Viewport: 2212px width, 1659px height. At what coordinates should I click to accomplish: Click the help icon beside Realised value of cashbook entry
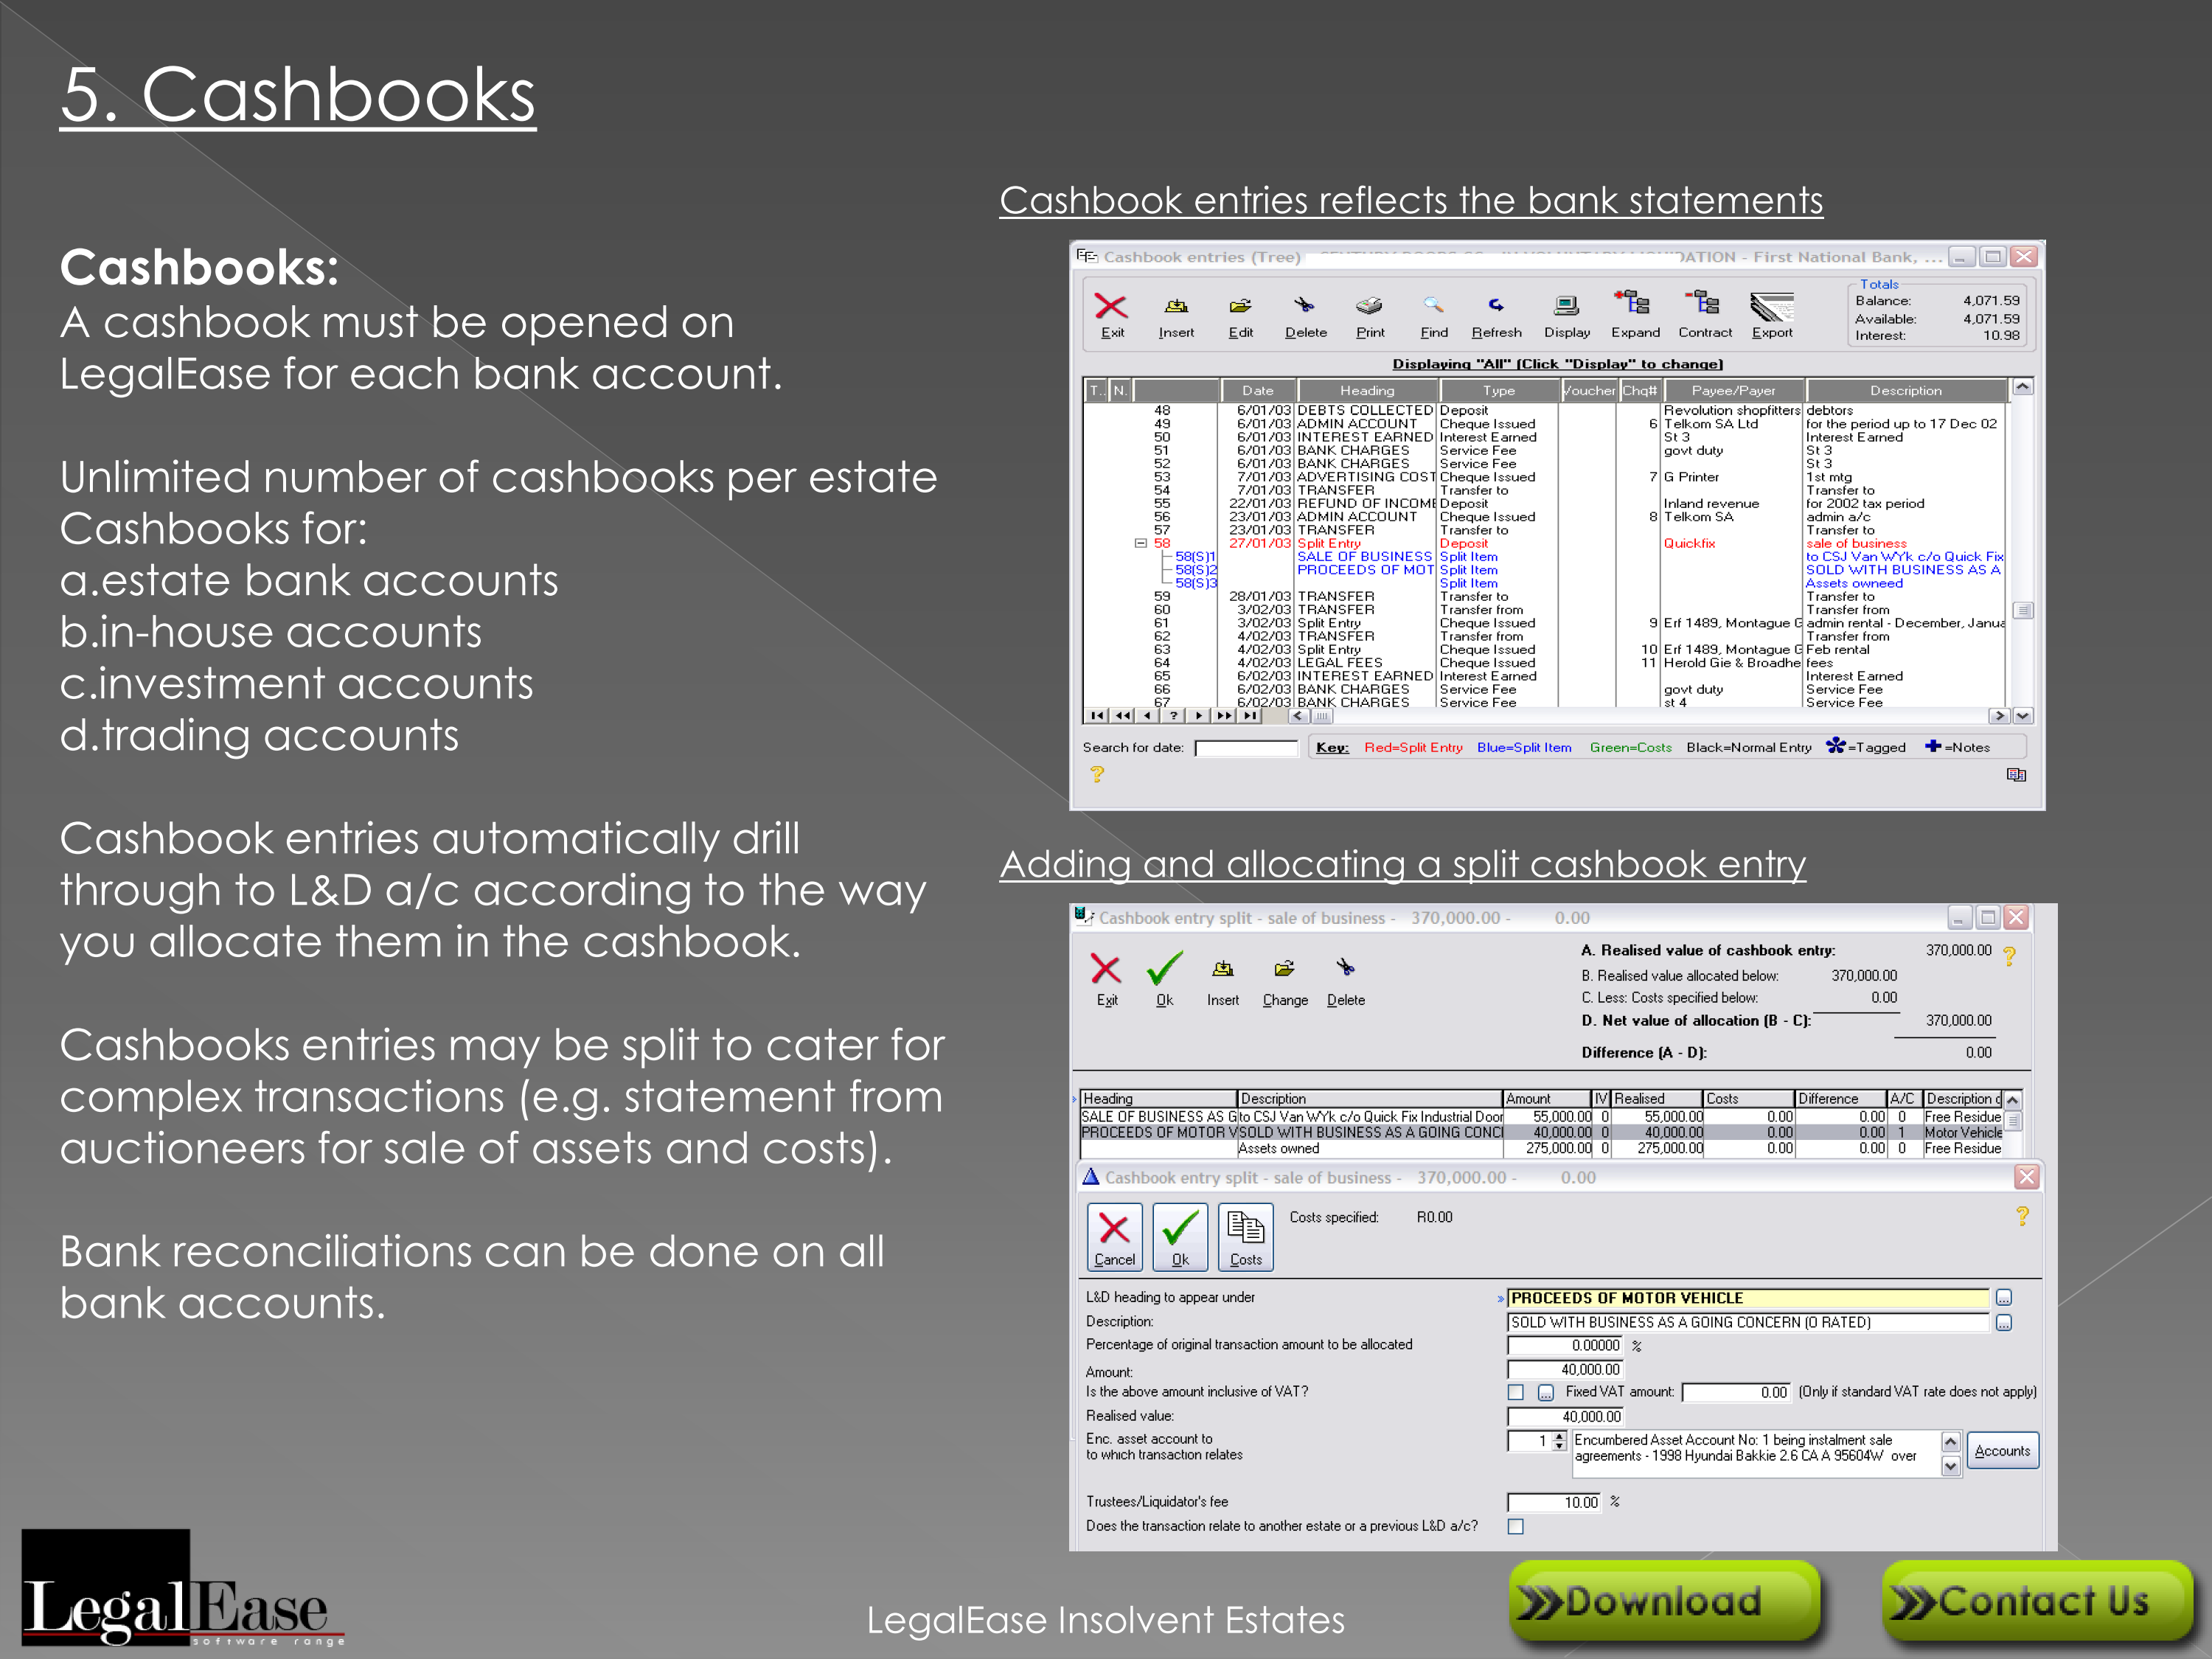pyautogui.click(x=2009, y=956)
